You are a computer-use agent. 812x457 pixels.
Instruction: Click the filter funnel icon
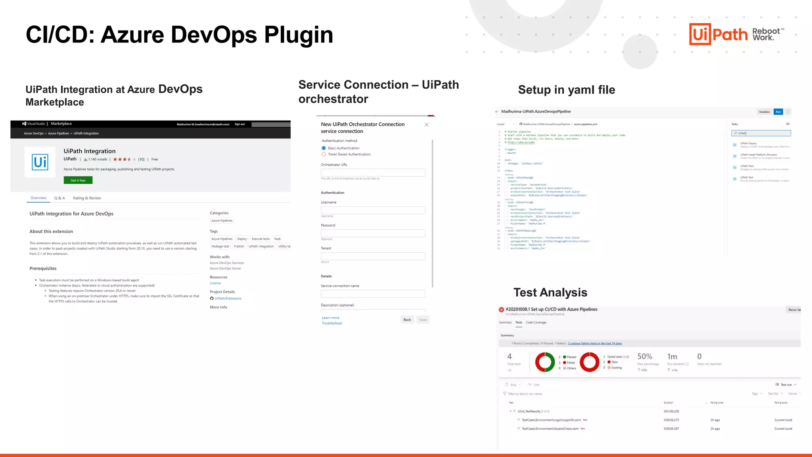[505, 394]
